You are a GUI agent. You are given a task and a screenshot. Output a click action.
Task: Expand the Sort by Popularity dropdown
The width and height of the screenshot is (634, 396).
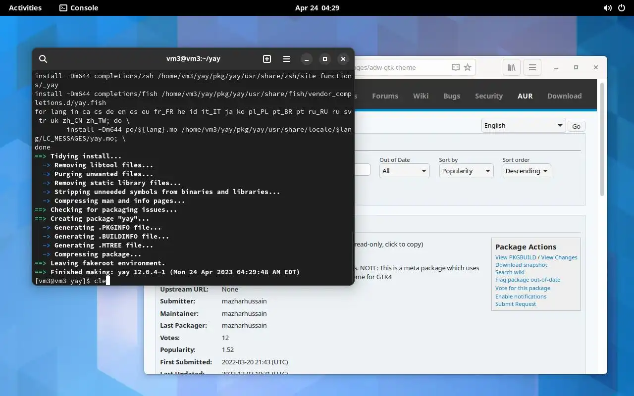[466, 171]
